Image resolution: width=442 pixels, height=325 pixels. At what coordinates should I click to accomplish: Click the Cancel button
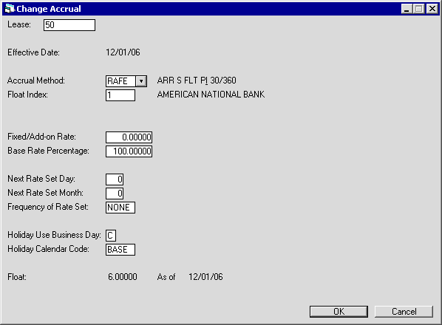coord(404,312)
